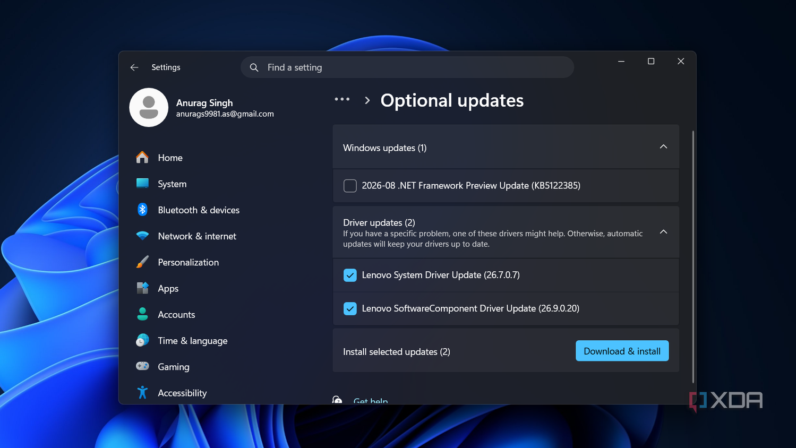
Task: Click Install selected updates (2) label
Action: (397, 352)
